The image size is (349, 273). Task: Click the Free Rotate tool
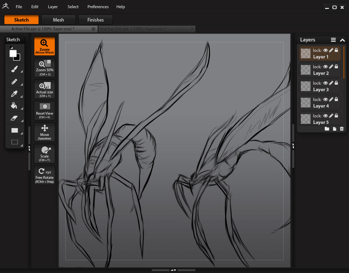(x=44, y=175)
